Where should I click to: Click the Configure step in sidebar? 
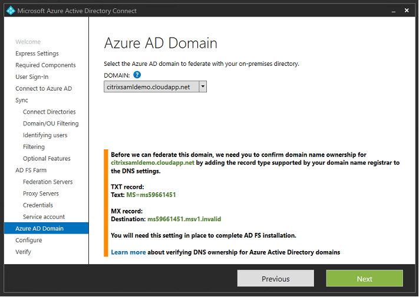tap(29, 240)
